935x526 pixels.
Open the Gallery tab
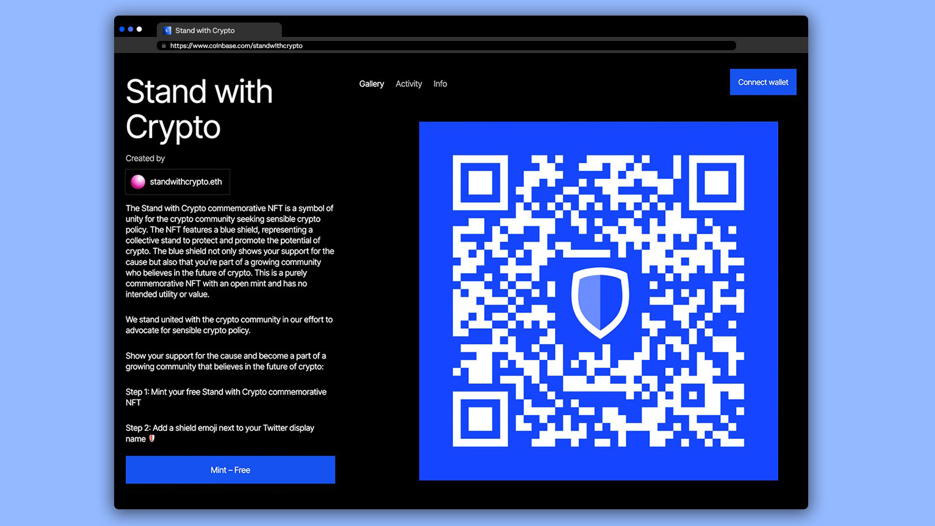371,84
